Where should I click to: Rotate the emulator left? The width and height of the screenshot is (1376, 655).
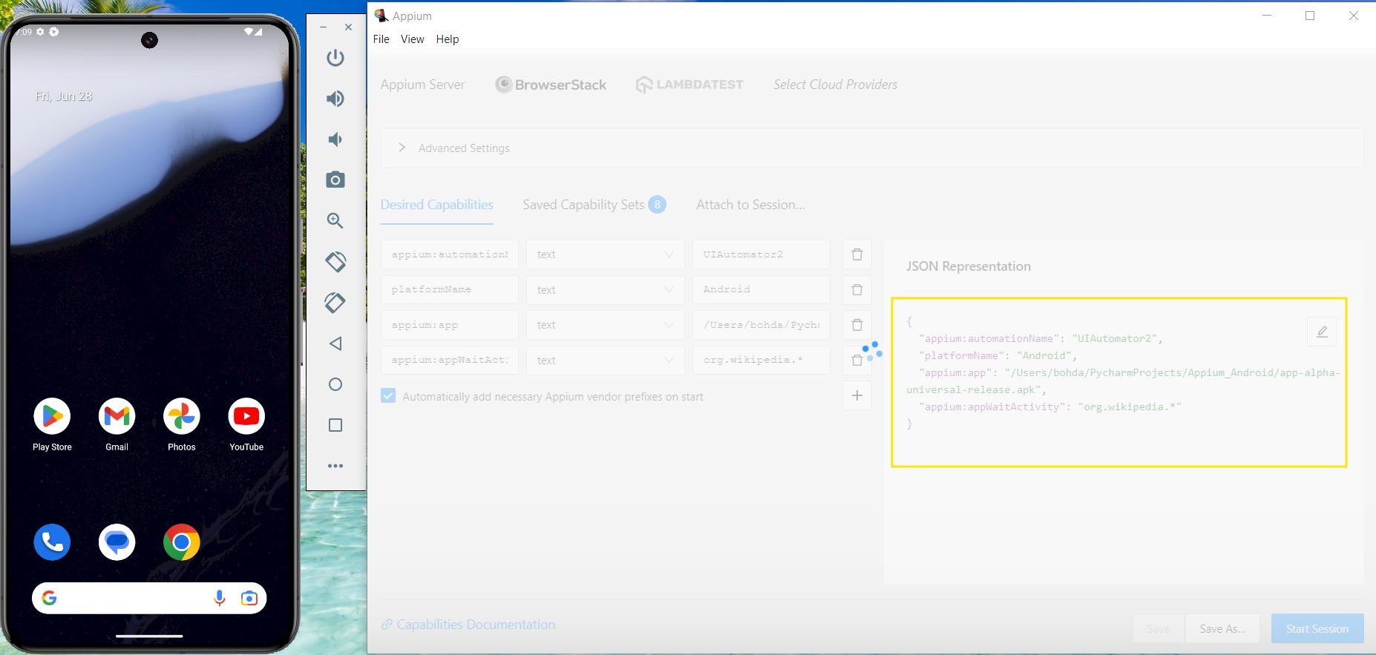pos(335,261)
